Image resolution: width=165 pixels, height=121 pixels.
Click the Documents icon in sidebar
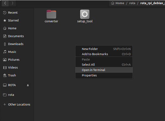(x=5, y=36)
